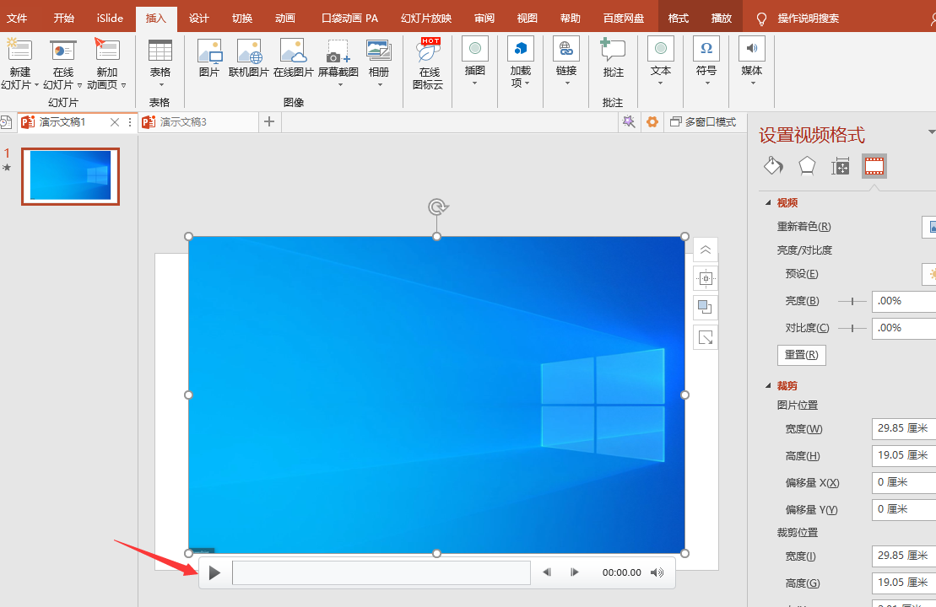Step the video forward one frame

[574, 572]
